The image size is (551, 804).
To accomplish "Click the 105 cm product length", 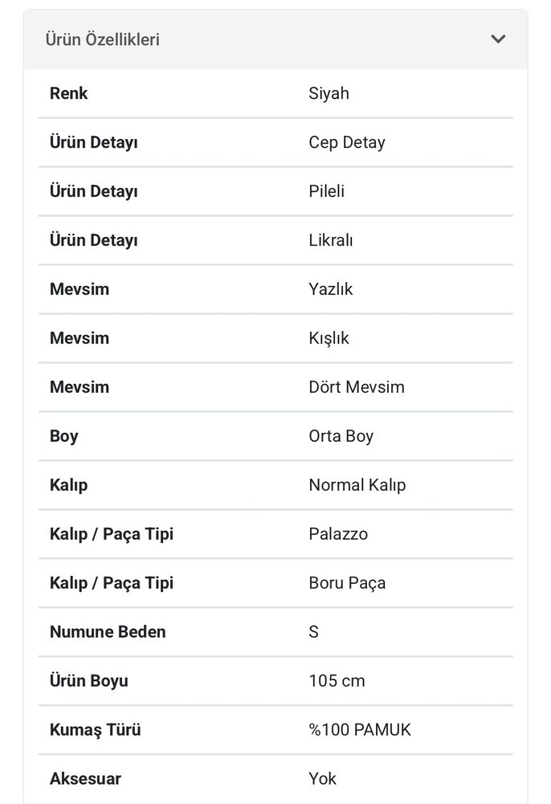I will point(336,680).
